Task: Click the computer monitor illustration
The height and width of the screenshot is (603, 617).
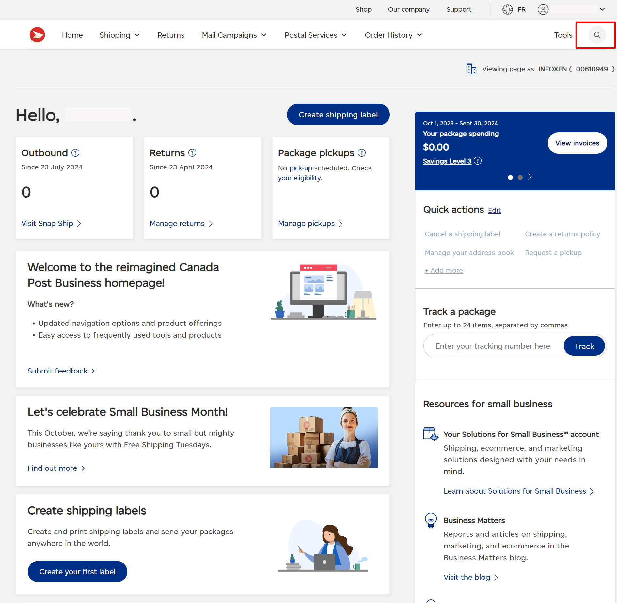Action: tap(323, 292)
